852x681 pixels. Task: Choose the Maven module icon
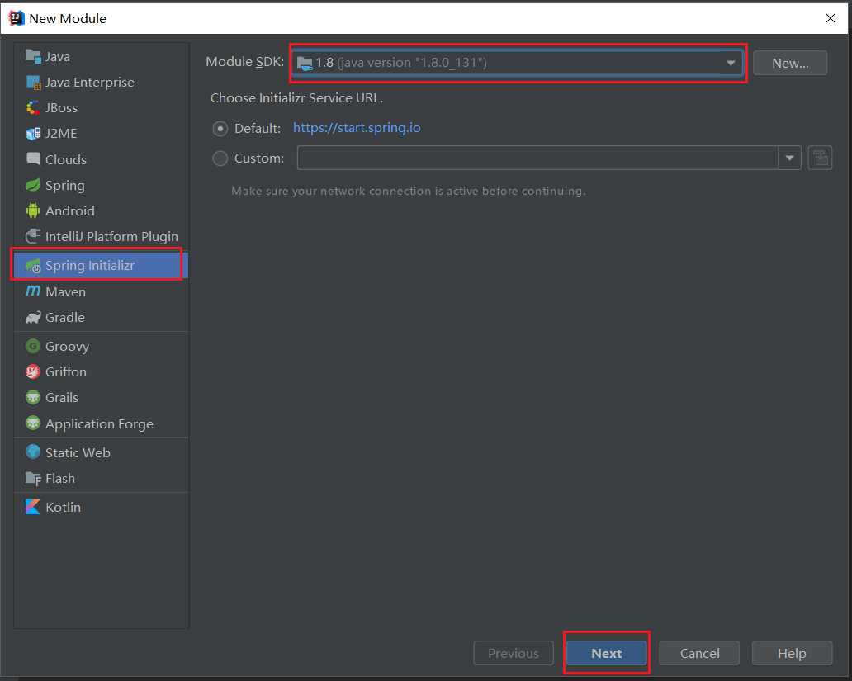[x=33, y=291]
